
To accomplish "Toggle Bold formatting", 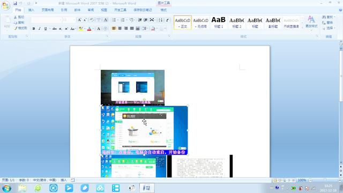I will tap(34, 28).
